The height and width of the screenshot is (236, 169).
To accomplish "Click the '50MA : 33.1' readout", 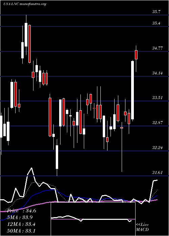I will (x=21, y=231).
